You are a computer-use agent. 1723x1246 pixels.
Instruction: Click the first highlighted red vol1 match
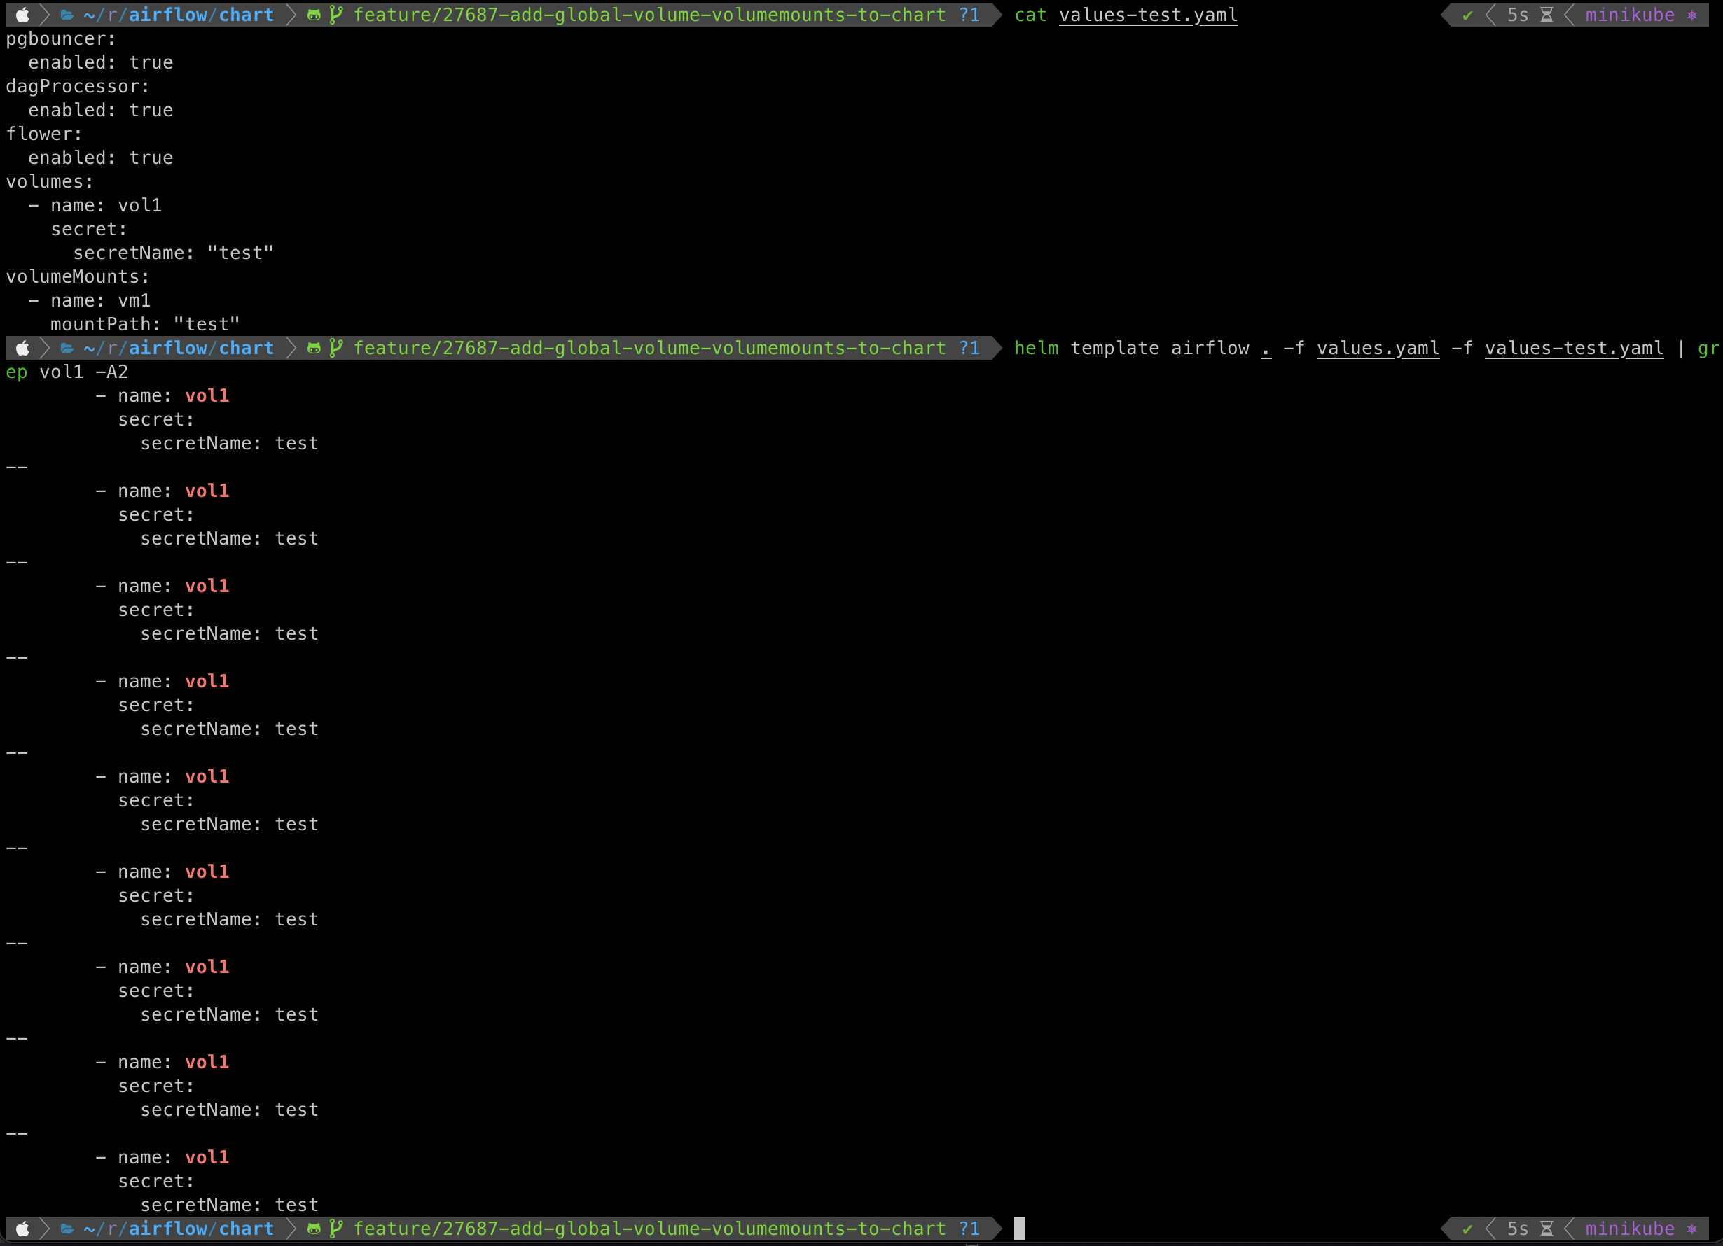(207, 395)
